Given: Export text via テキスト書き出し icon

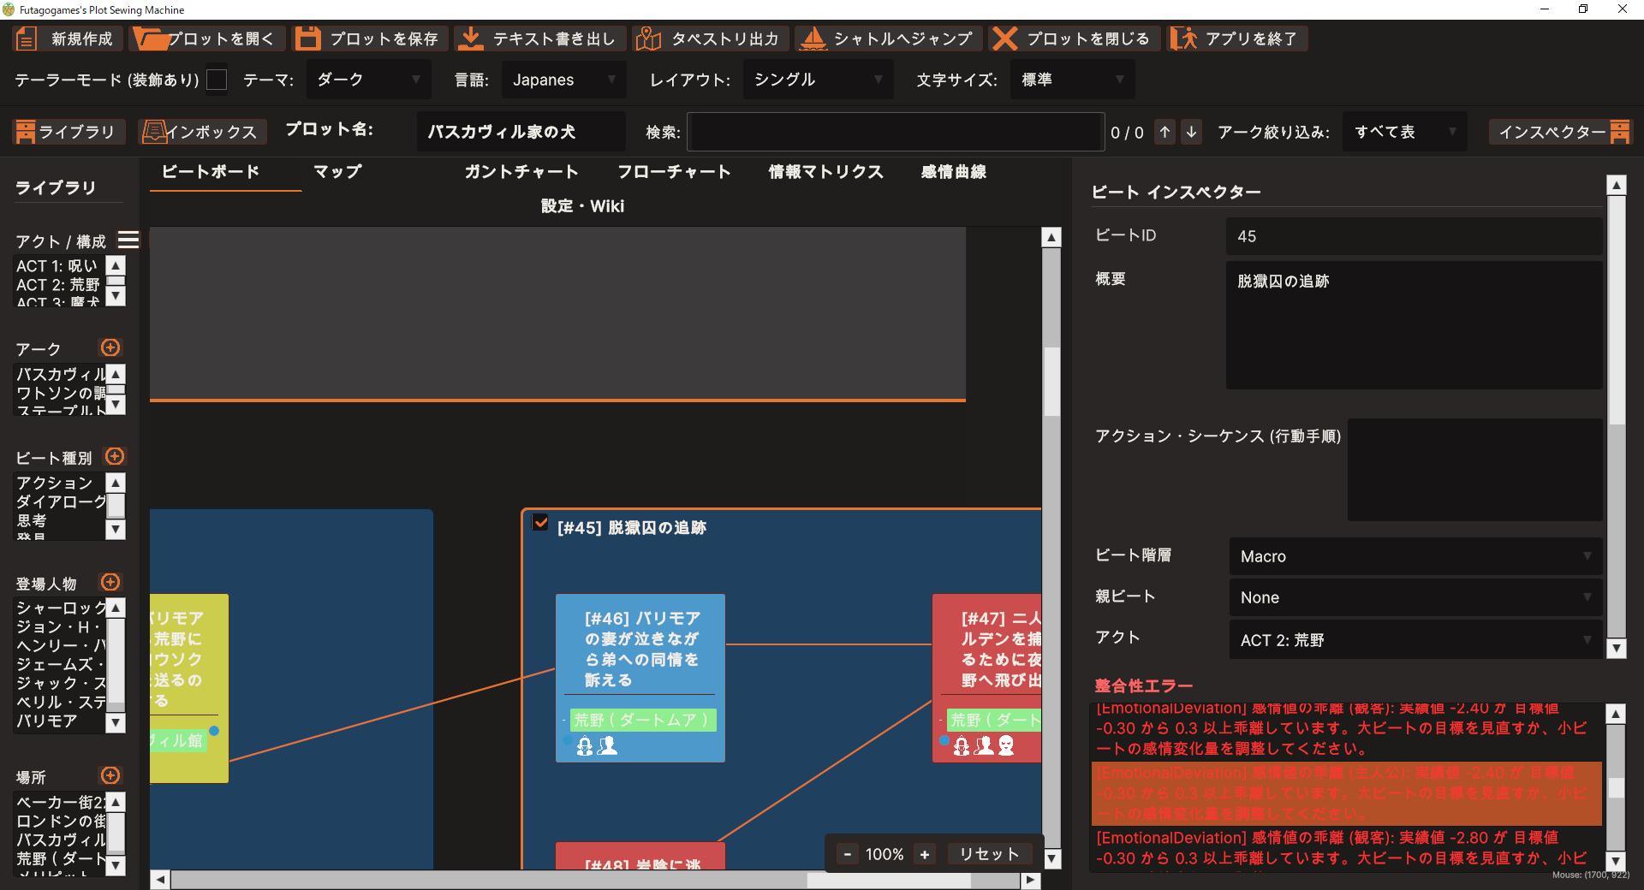Looking at the screenshot, I should [469, 39].
